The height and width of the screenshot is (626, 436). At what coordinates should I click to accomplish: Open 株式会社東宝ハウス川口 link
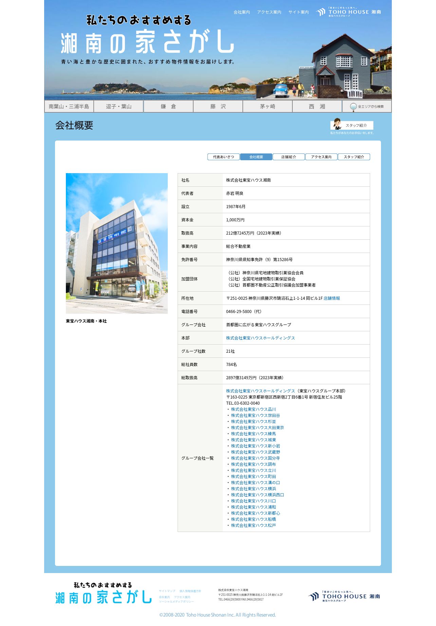(253, 501)
